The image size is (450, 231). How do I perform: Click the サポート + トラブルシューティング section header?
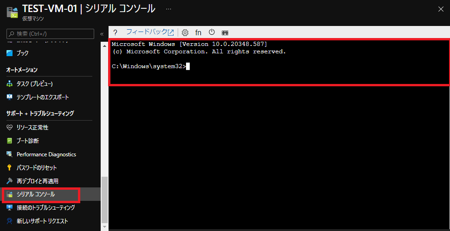[40, 113]
